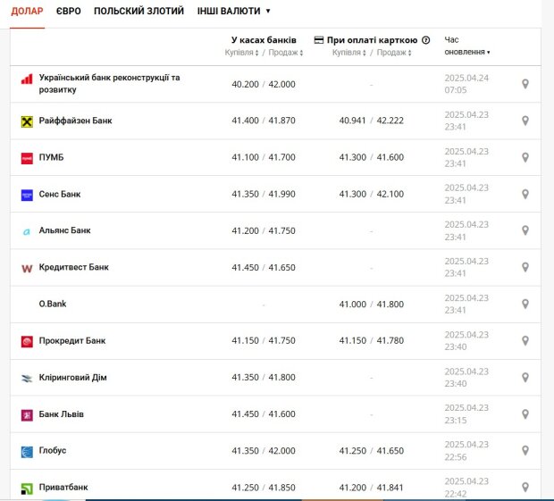This screenshot has height=501, width=554.
Task: Open Приватбанк link
Action: pyautogui.click(x=63, y=488)
